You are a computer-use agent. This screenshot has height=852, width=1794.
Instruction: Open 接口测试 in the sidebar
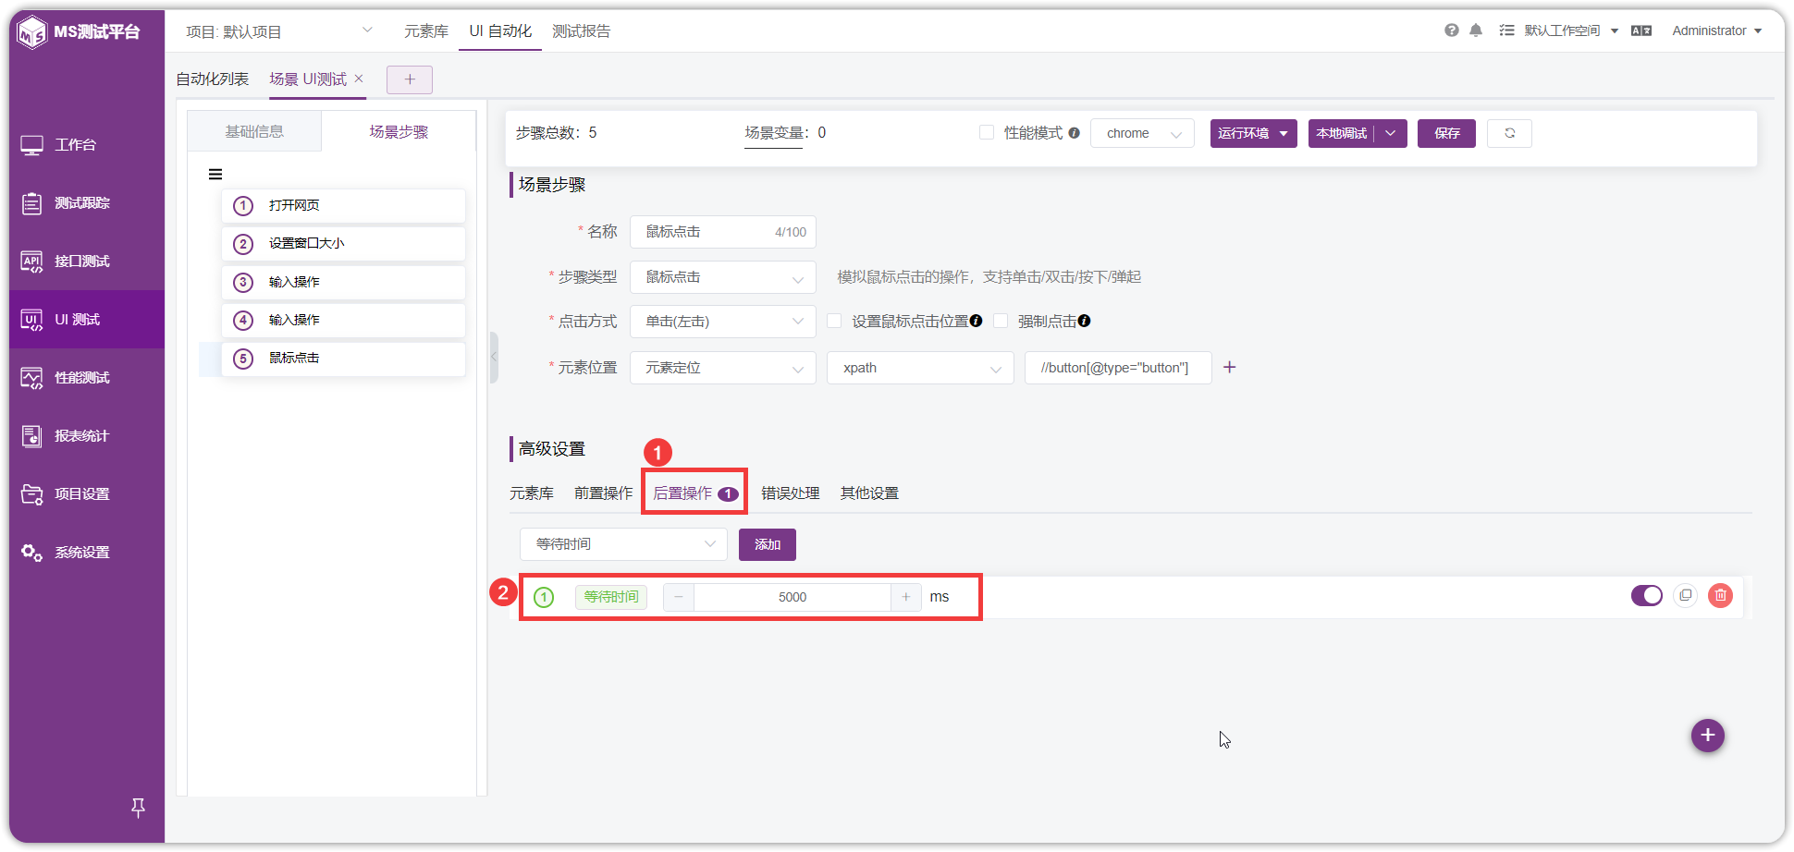[x=87, y=262]
